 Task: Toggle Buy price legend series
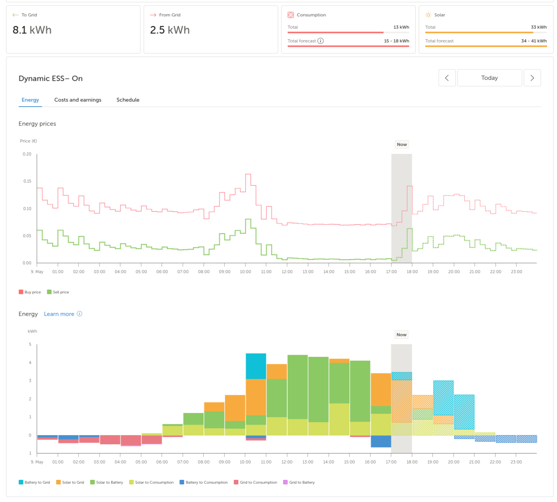[30, 292]
